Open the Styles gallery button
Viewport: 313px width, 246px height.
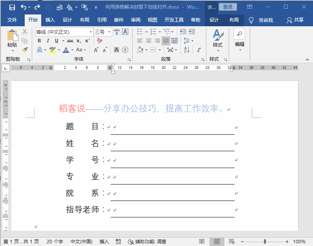(x=218, y=40)
